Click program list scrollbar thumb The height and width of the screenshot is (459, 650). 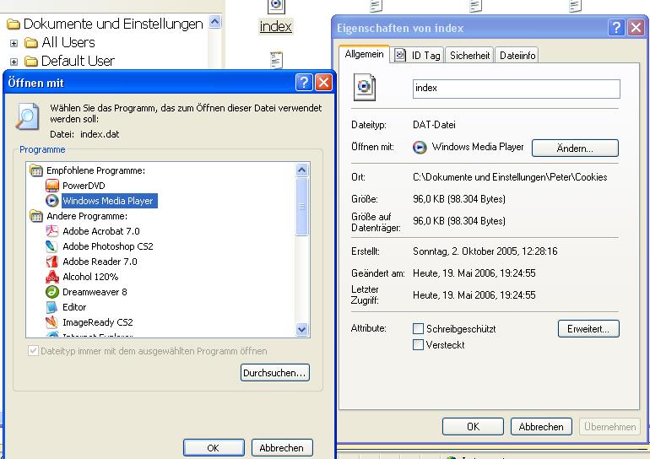(x=302, y=207)
